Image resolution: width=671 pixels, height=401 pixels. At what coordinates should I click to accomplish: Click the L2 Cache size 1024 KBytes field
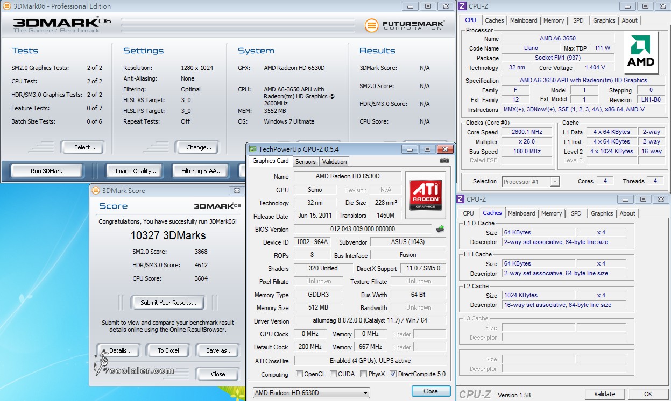(x=539, y=295)
